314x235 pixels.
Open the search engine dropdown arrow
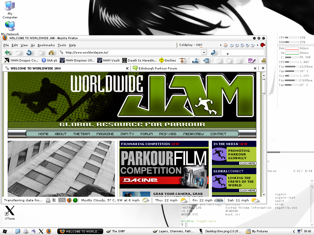(228, 54)
